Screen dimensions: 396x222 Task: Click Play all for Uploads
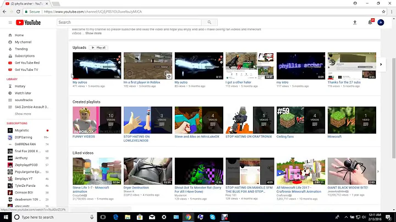pos(98,47)
